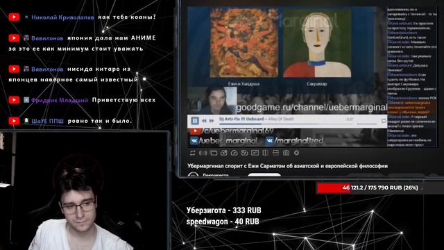Click ШаУЕ ППШ avatar icon

click(26, 121)
